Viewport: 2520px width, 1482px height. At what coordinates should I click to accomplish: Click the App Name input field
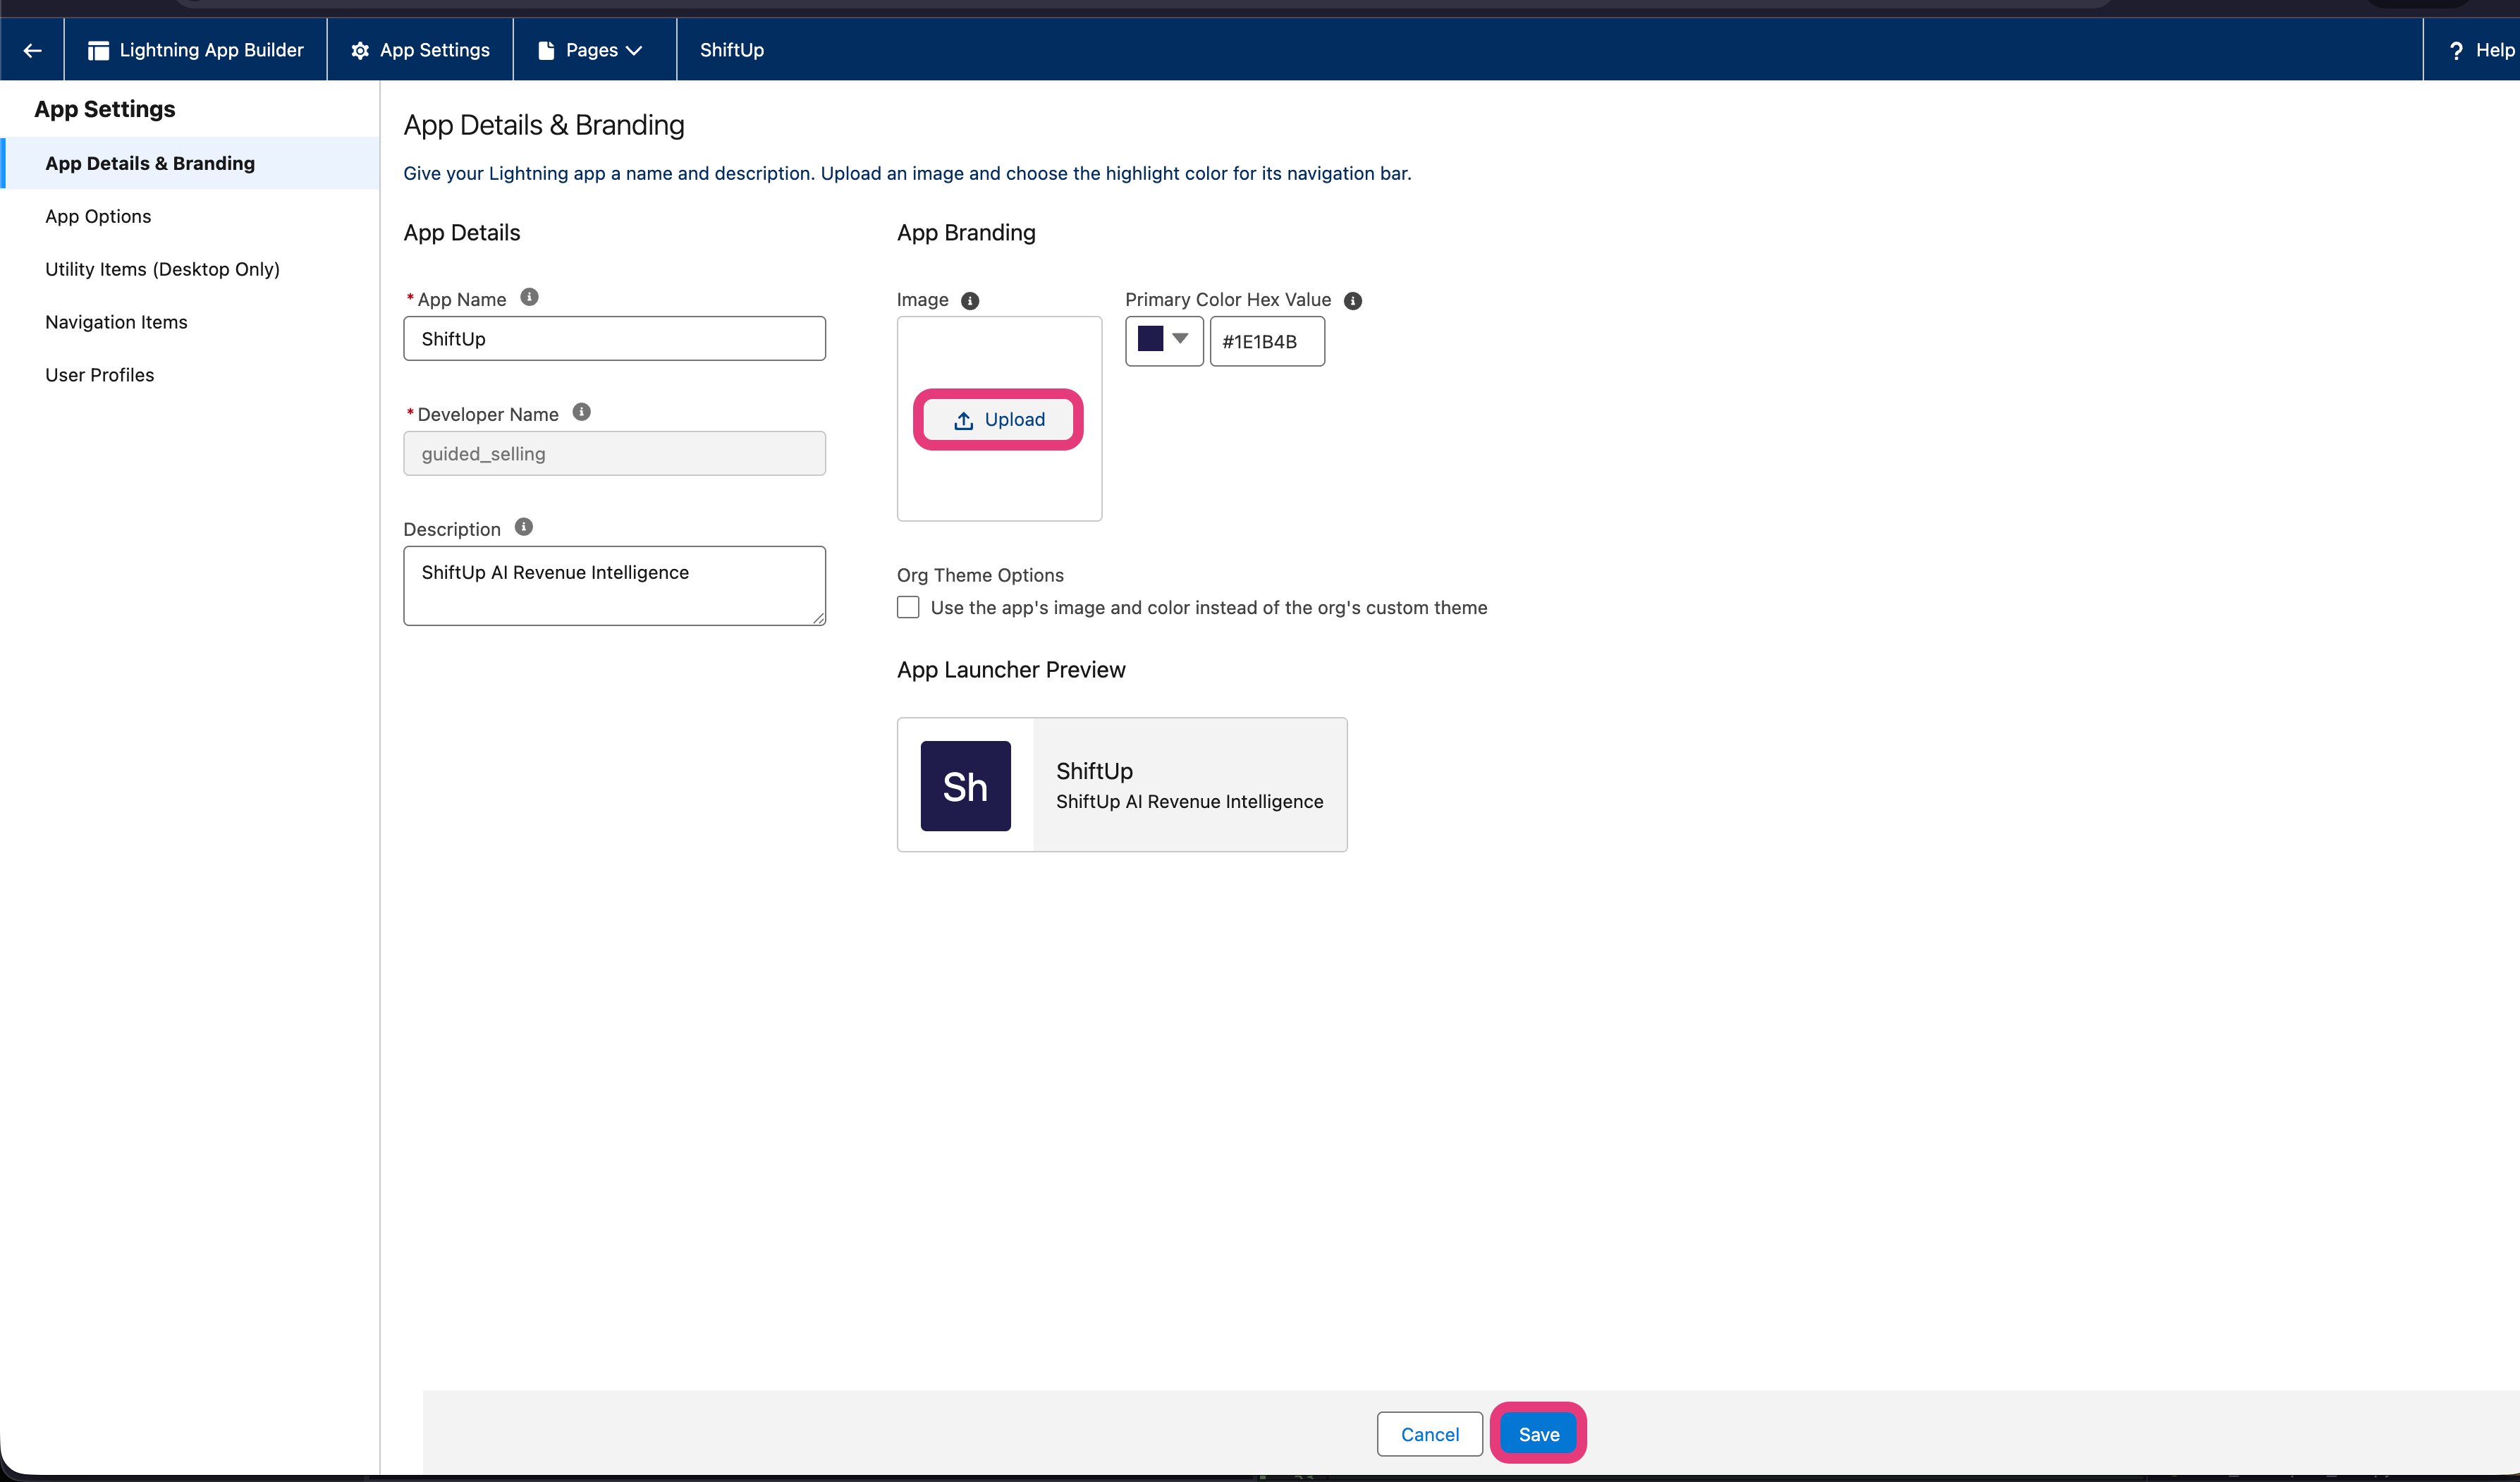pos(614,339)
